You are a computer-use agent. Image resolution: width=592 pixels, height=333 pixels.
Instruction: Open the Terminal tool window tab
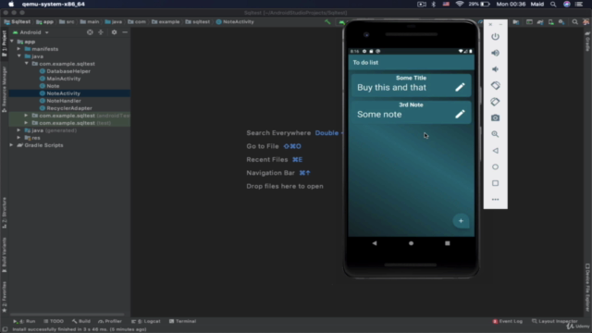183,321
